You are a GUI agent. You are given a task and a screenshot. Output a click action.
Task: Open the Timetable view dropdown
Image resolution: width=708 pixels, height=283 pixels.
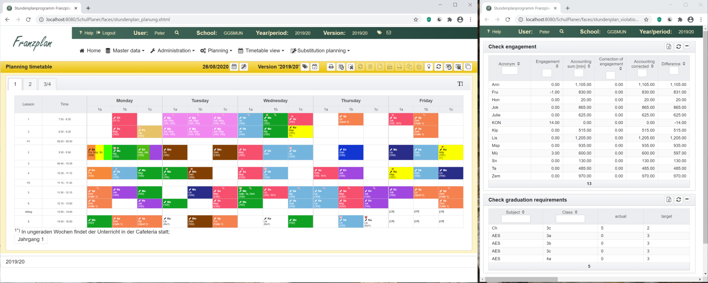[x=261, y=51]
